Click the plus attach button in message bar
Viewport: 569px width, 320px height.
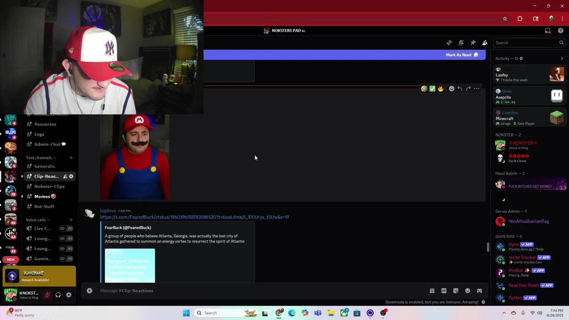[x=89, y=291]
